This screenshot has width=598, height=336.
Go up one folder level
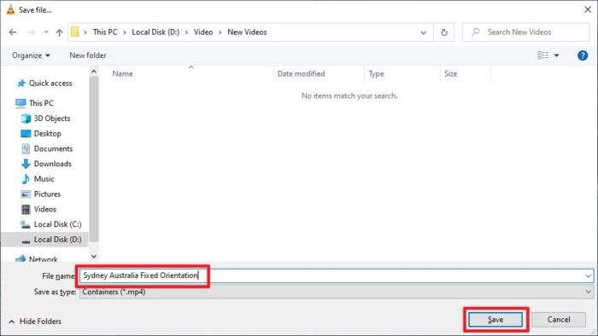pos(59,32)
